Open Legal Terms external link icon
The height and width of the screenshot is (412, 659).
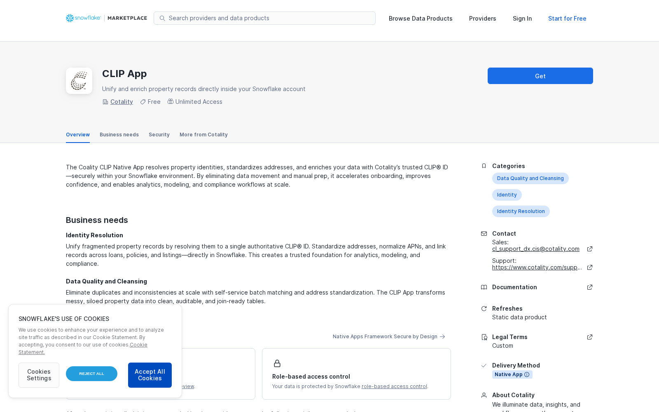[590, 337]
